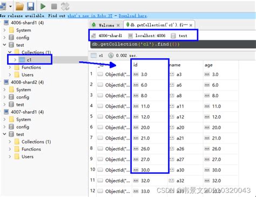This screenshot has height=197, width=256.
Task: Expand System folder under 4006-shard1
Action: pyautogui.click(x=4, y=30)
